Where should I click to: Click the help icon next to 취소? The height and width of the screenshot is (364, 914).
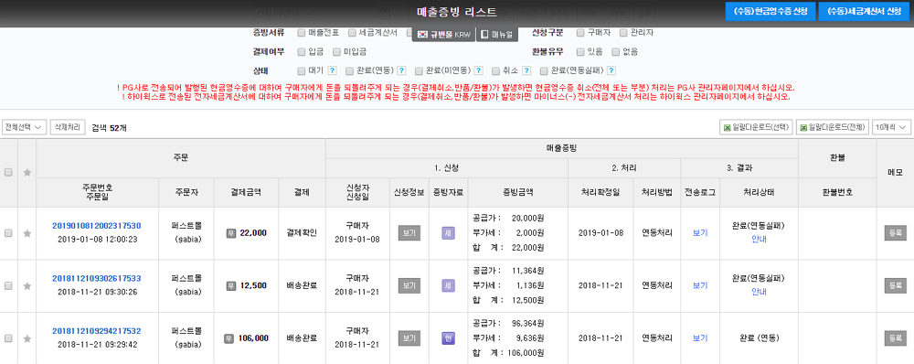[526, 71]
